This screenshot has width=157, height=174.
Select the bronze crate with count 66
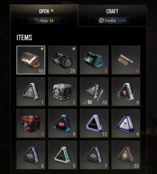(x=31, y=60)
